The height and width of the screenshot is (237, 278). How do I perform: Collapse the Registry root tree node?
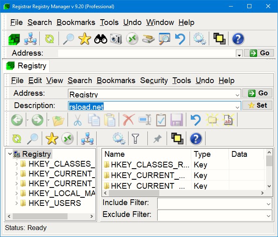10,153
